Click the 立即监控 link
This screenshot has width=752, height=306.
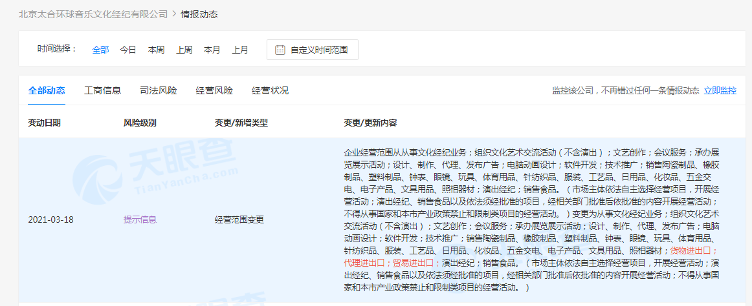(720, 90)
